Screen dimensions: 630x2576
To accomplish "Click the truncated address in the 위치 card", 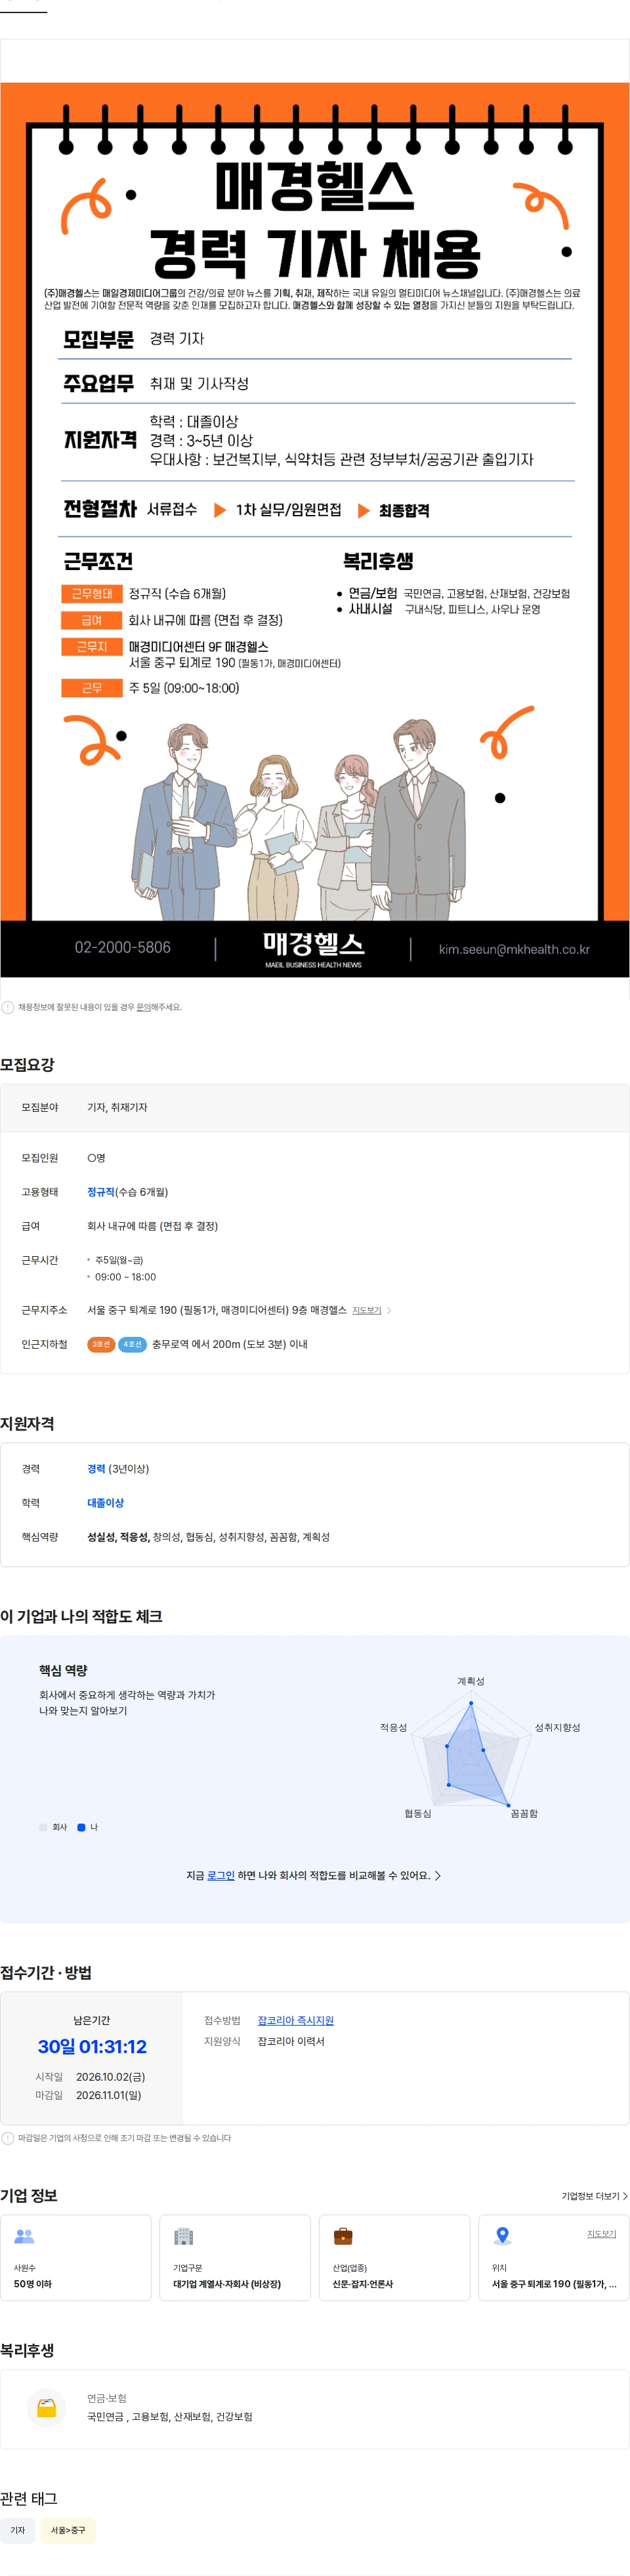I will tap(554, 2284).
